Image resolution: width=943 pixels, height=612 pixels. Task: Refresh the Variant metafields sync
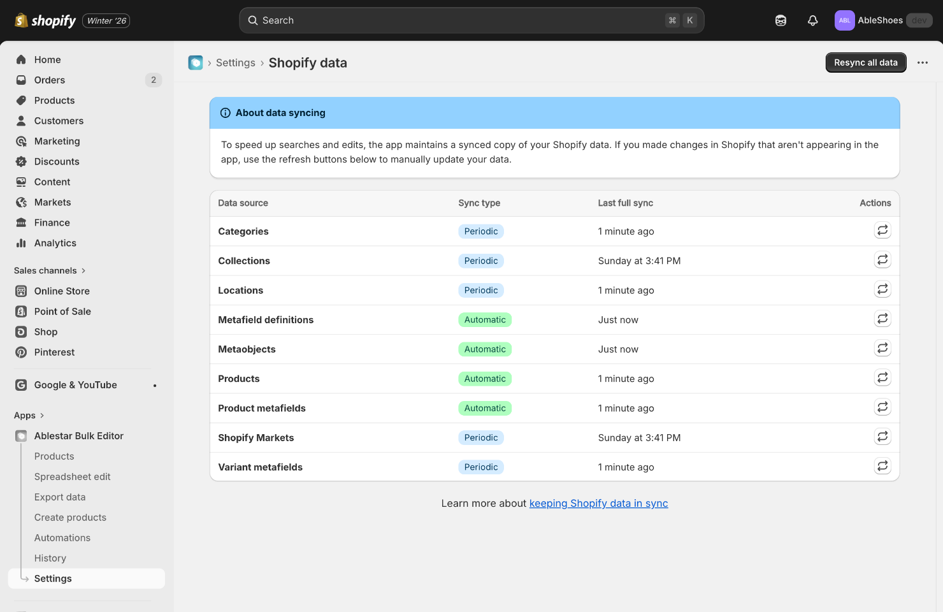(882, 467)
